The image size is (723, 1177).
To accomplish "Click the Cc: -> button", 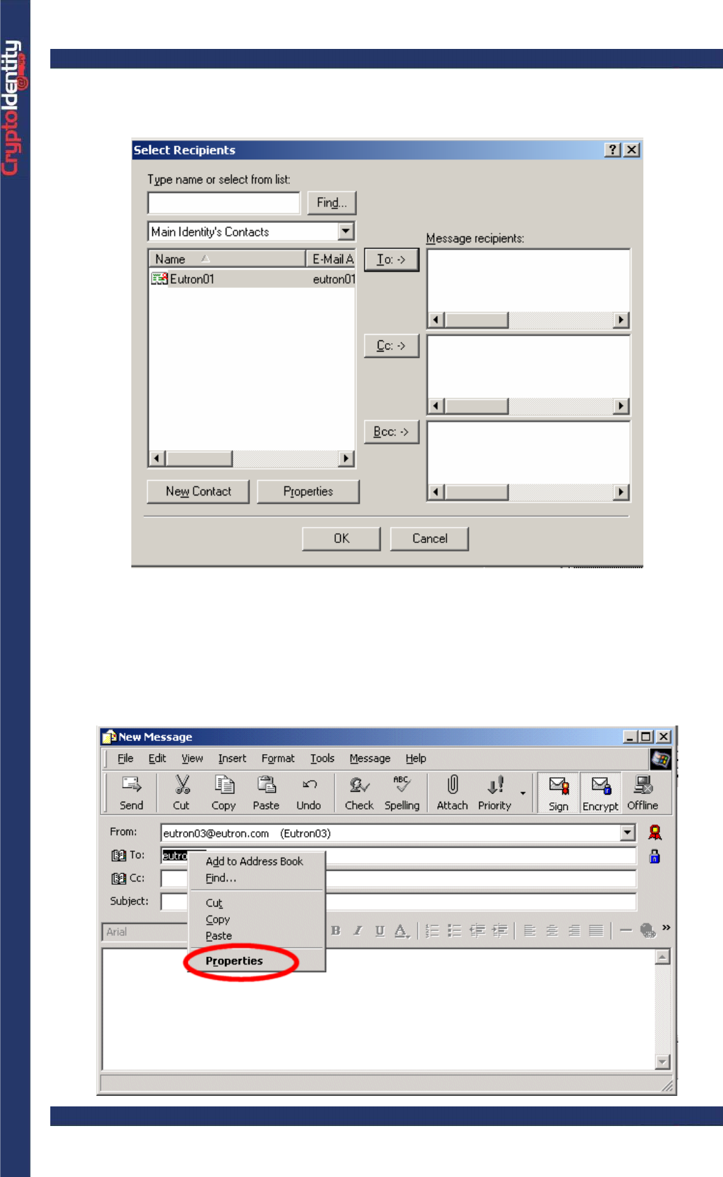I will pos(391,345).
